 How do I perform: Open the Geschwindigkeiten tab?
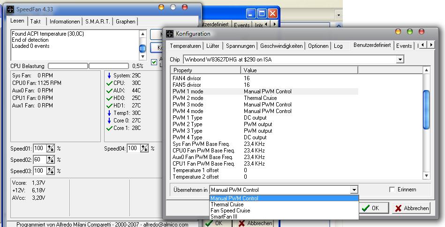pyautogui.click(x=281, y=46)
